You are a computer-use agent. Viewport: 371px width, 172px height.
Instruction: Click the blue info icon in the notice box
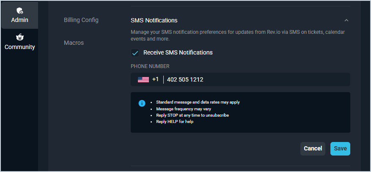coord(142,103)
